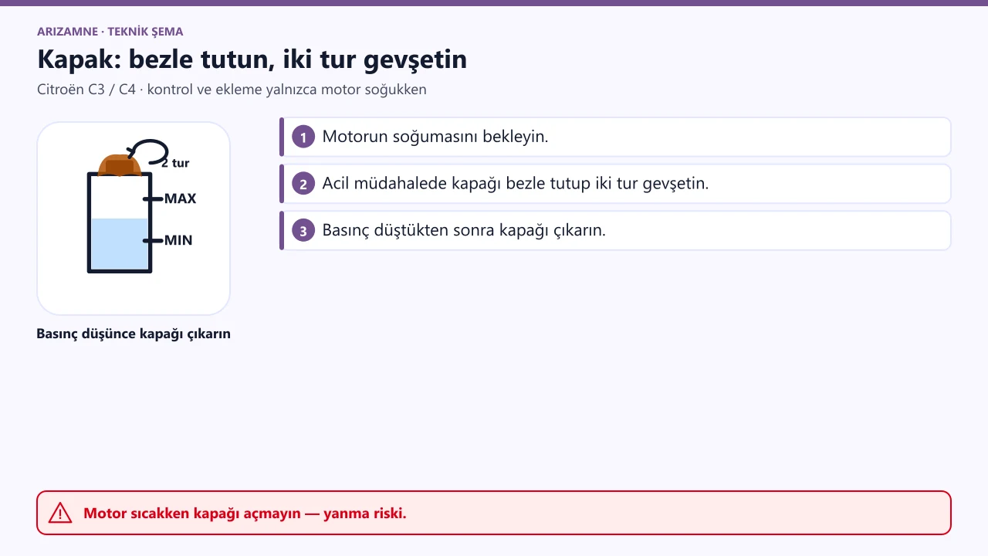
Task: Click the curved rotation arrow above the cap
Action: pos(147,151)
